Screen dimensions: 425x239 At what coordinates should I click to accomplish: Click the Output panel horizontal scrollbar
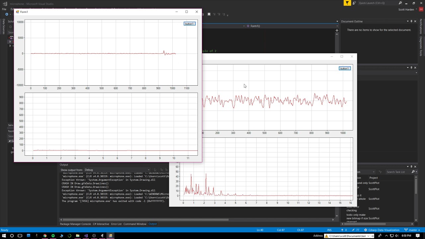[145, 219]
